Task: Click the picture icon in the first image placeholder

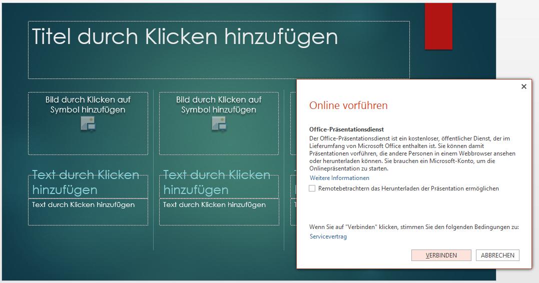Action: pyautogui.click(x=88, y=123)
